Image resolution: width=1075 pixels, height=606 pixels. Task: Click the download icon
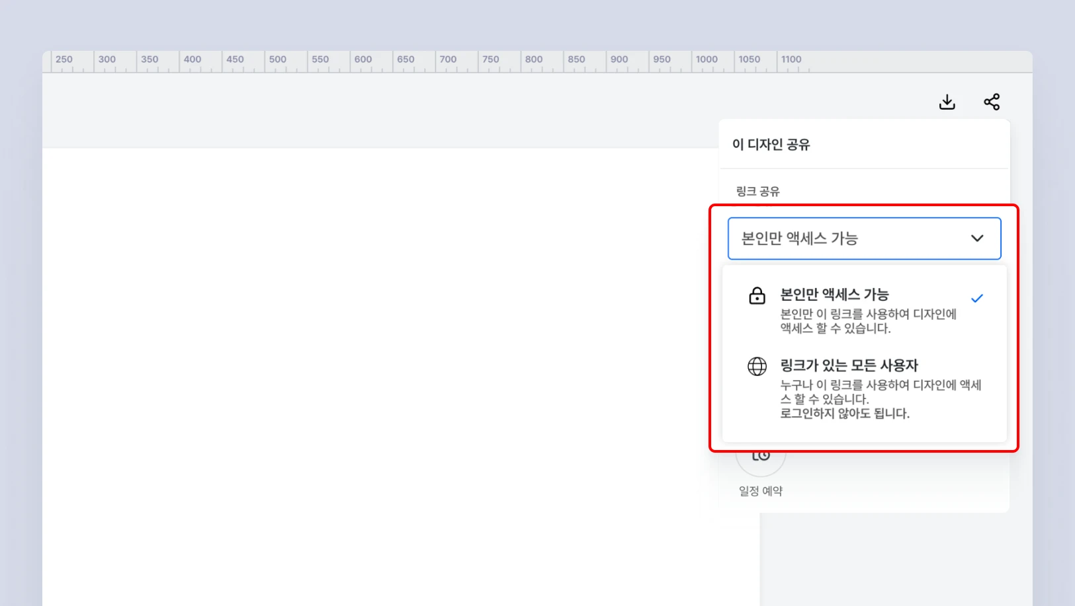tap(947, 102)
